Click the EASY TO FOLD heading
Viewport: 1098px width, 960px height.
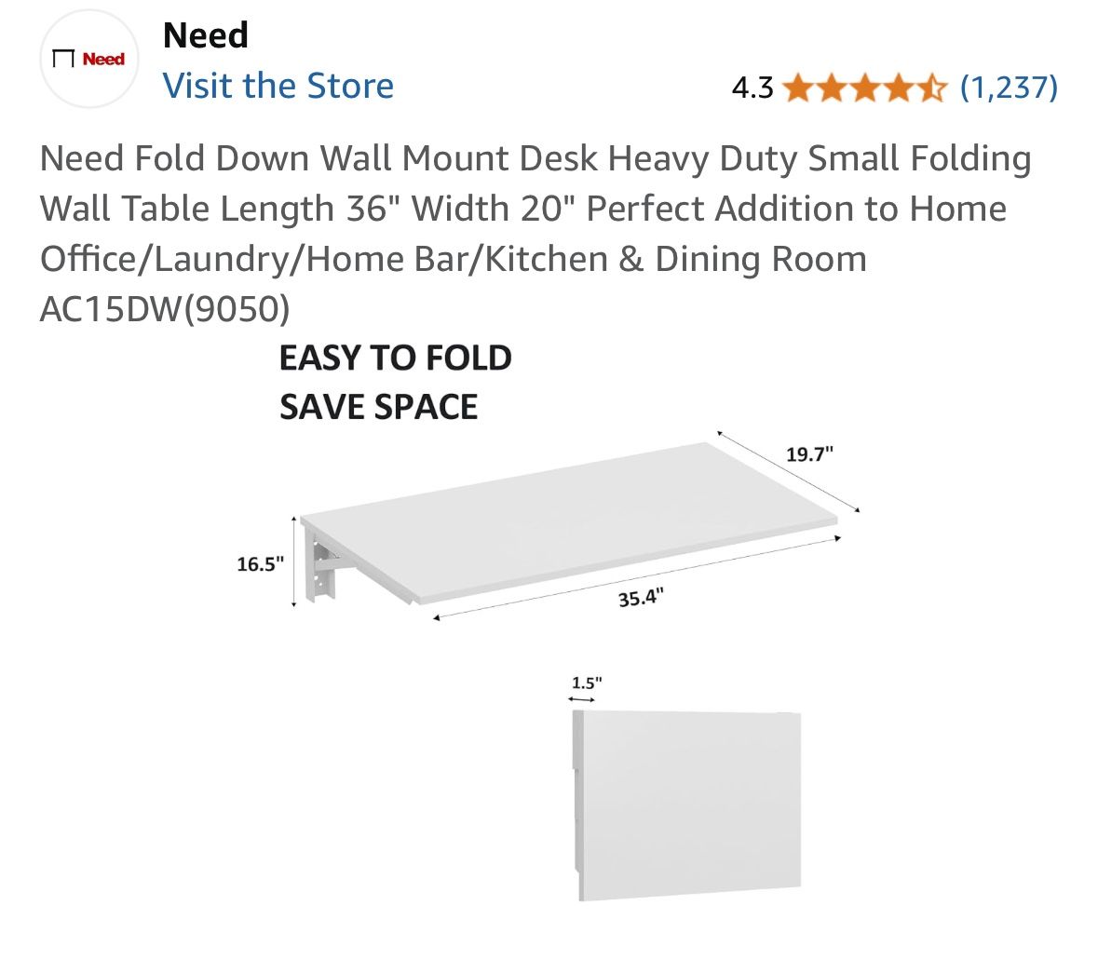point(395,358)
